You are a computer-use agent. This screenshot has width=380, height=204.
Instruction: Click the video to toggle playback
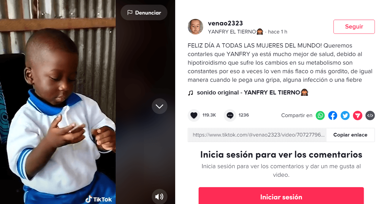[58, 102]
